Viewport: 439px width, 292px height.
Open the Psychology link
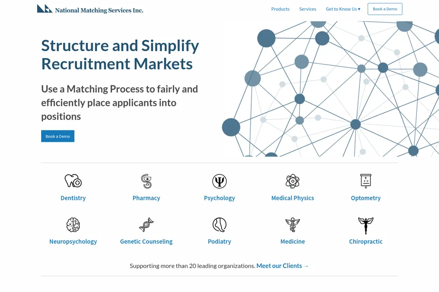coord(219,198)
